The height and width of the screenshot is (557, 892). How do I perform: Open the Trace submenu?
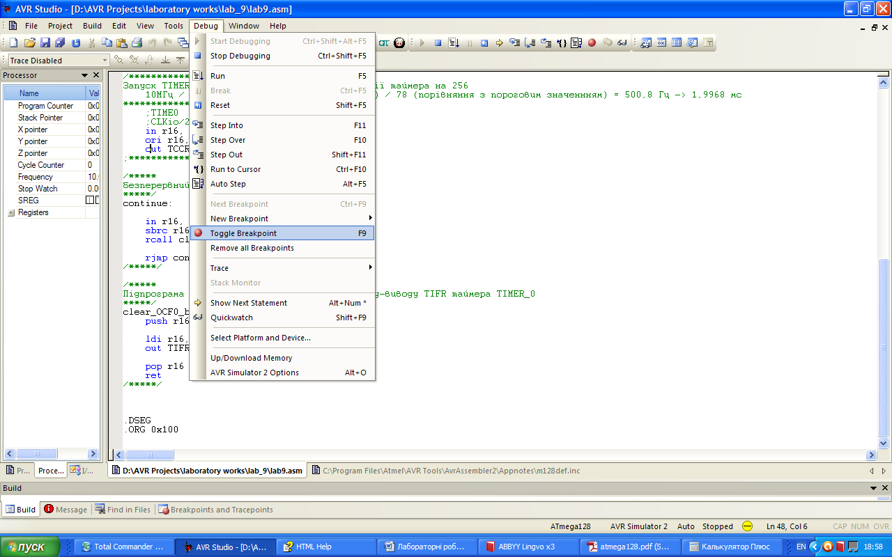coord(282,268)
